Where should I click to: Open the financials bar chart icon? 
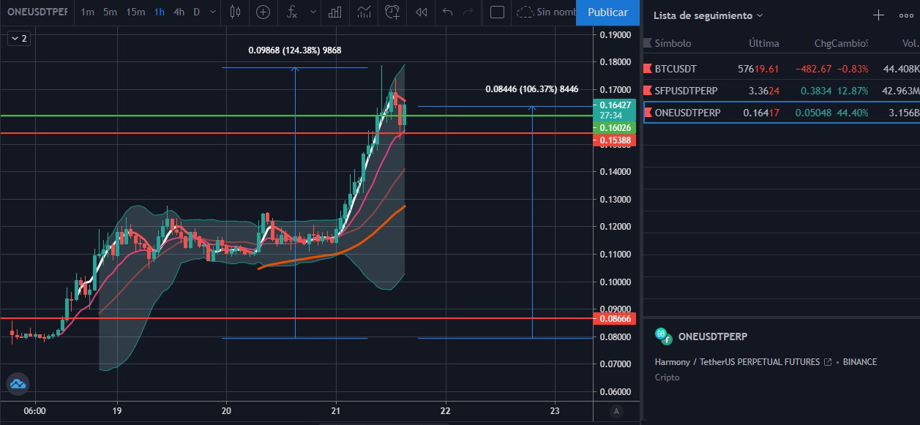(336, 12)
